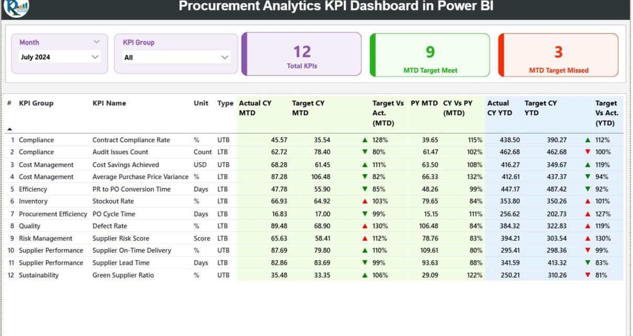Click red up arrow in Stockout Rate MTD
Screen dimensions: 633x336
pos(365,201)
